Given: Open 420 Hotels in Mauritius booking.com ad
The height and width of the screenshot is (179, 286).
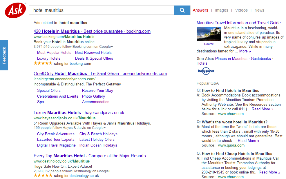Looking at the screenshot, I should pos(92,31).
